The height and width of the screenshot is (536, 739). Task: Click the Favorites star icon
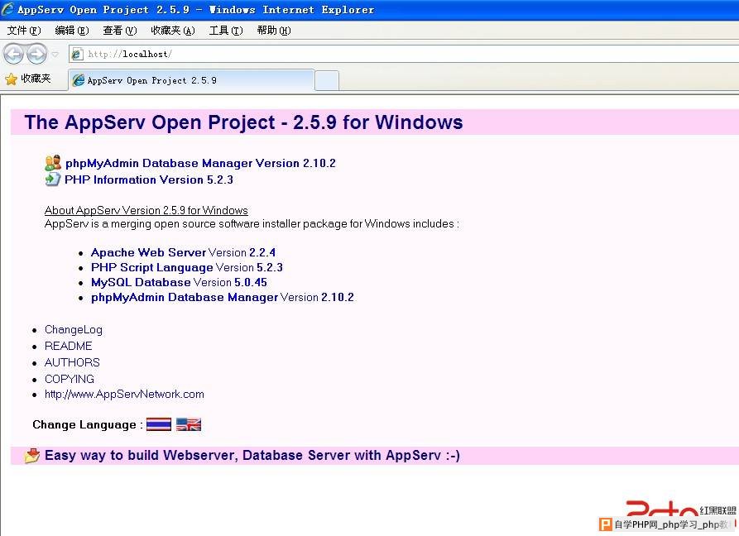coord(11,79)
